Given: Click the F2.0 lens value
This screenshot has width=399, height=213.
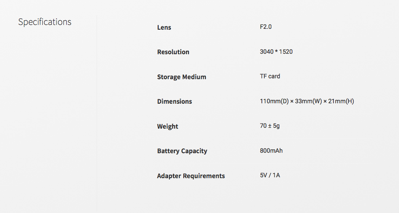Looking at the screenshot, I should coord(266,27).
